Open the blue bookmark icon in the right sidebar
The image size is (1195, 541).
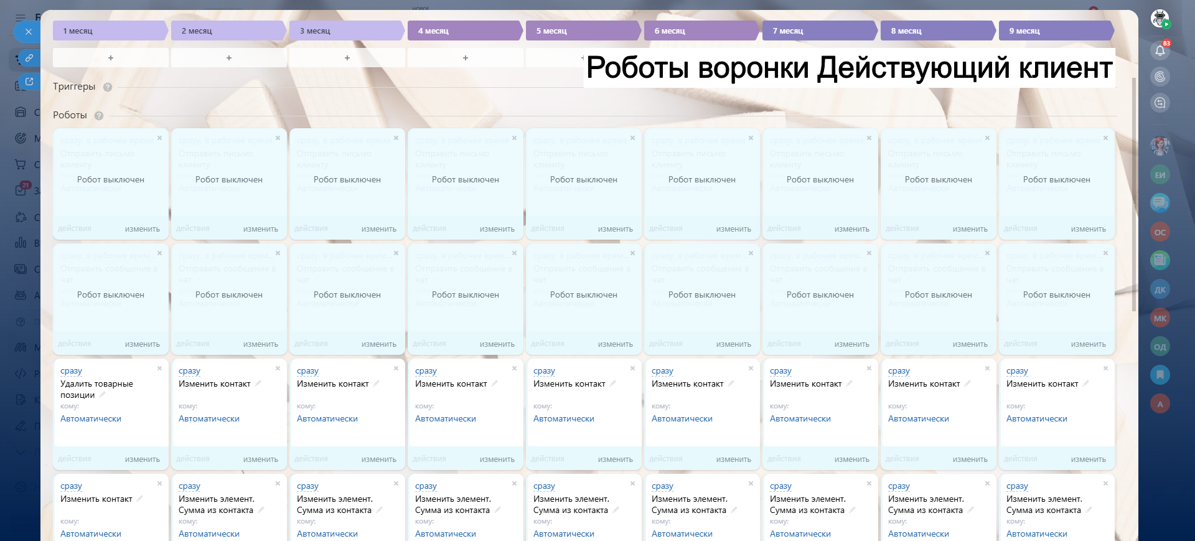click(1160, 375)
